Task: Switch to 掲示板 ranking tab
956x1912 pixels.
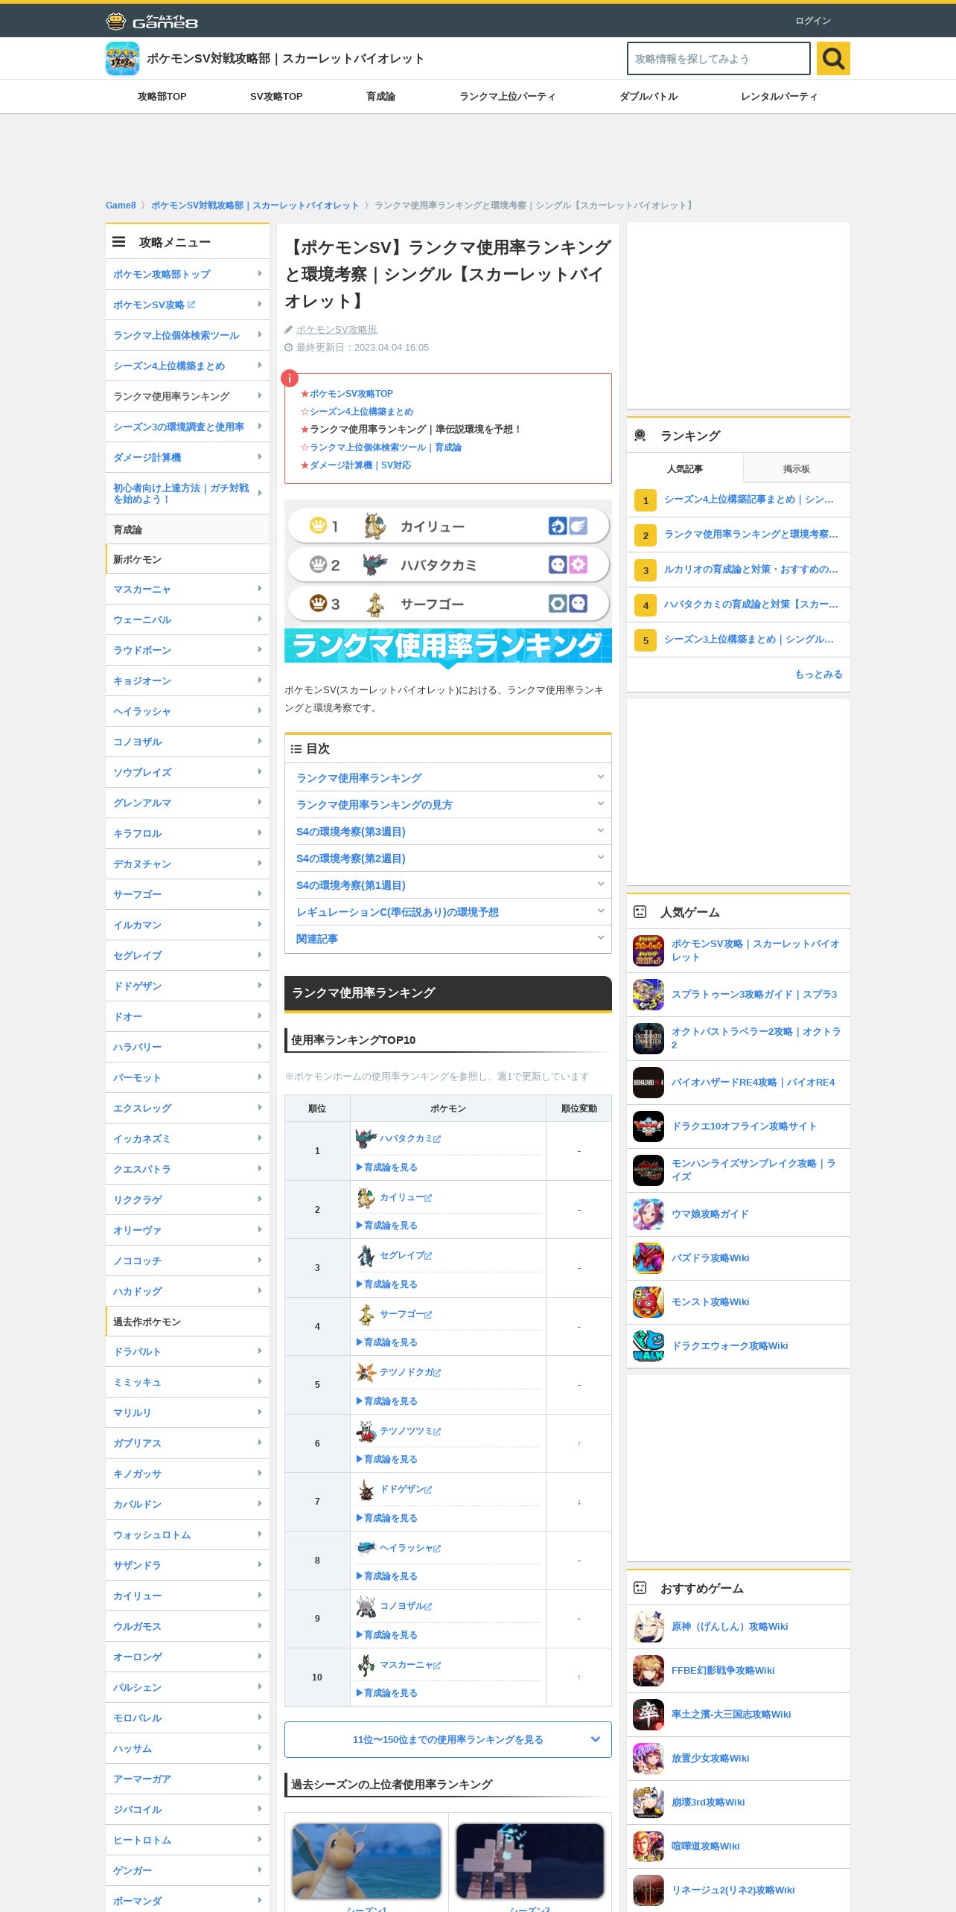Action: (x=796, y=468)
